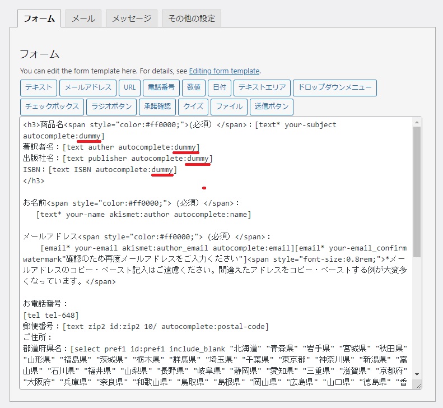Insert the 電話番号 tag
This screenshot has height=408, width=443.
click(161, 87)
